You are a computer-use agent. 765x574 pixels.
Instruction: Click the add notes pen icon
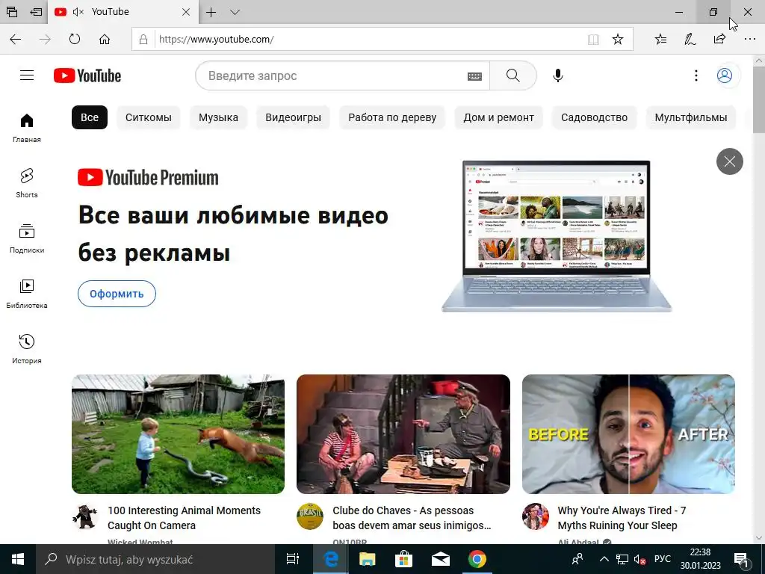click(690, 40)
